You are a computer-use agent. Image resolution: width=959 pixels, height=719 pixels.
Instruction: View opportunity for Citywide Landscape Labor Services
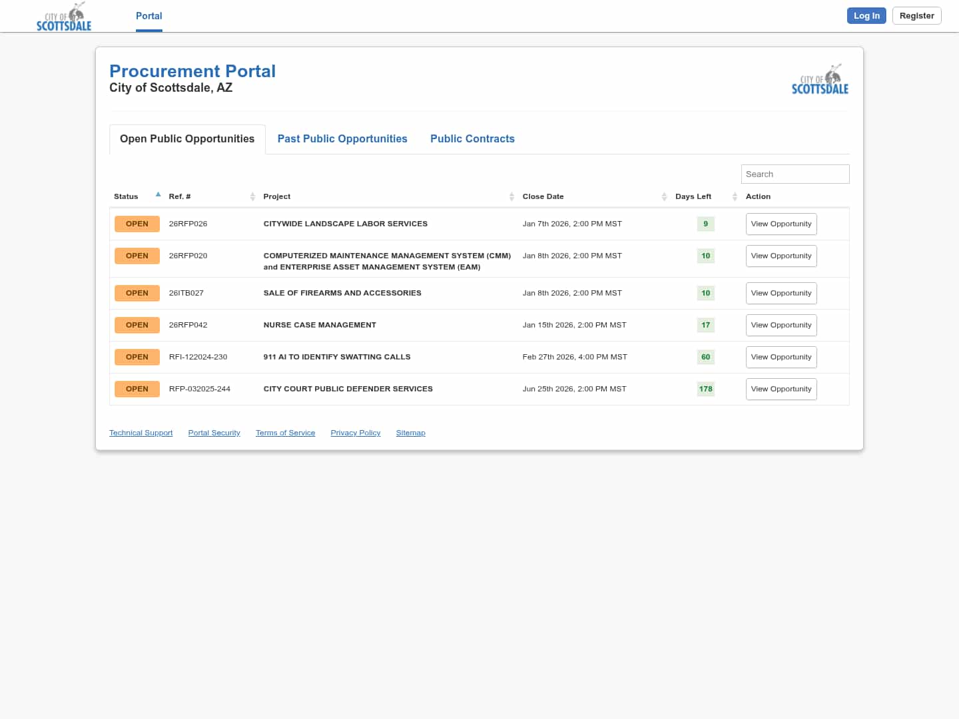pyautogui.click(x=781, y=224)
